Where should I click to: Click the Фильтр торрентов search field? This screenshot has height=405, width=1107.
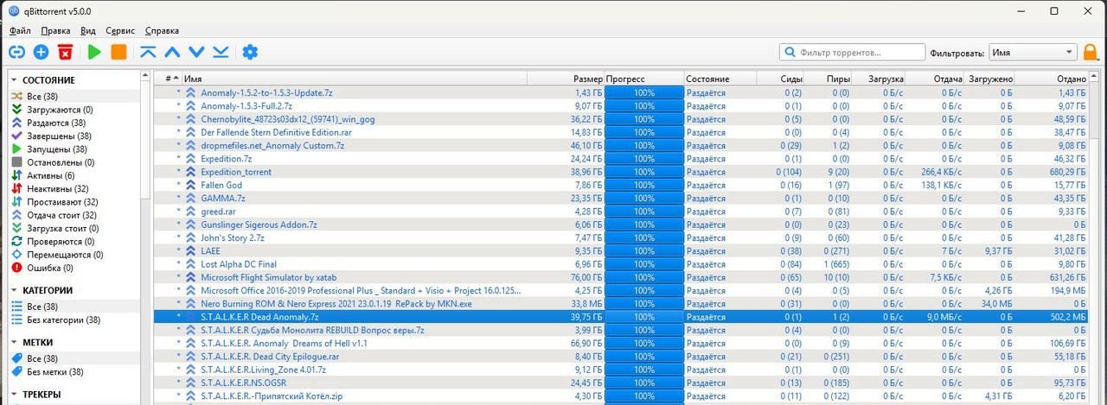[x=852, y=53]
